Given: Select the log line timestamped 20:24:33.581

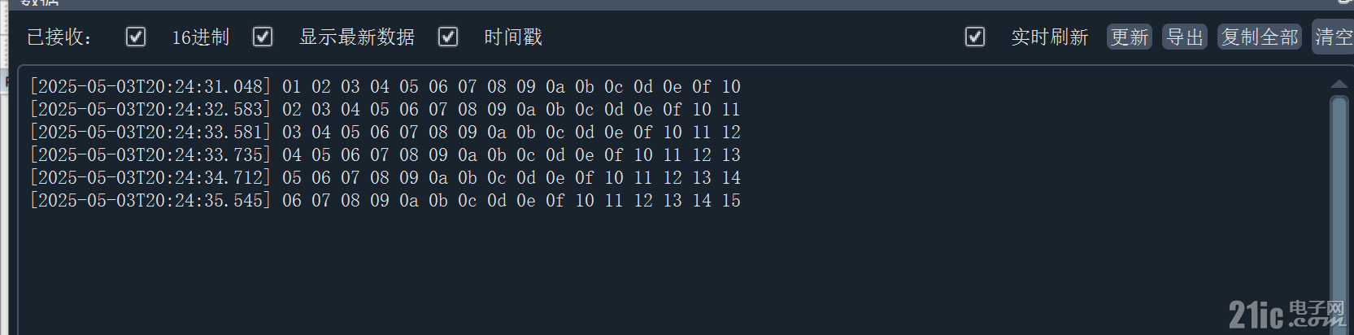Looking at the screenshot, I should 385,132.
